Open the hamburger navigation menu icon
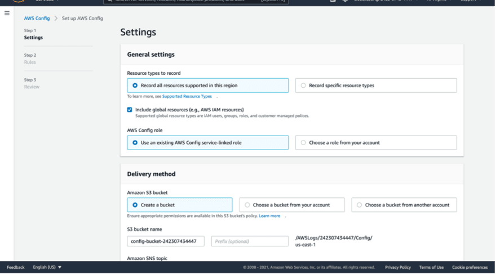Viewport: 496px width, 275px height. coord(7,13)
